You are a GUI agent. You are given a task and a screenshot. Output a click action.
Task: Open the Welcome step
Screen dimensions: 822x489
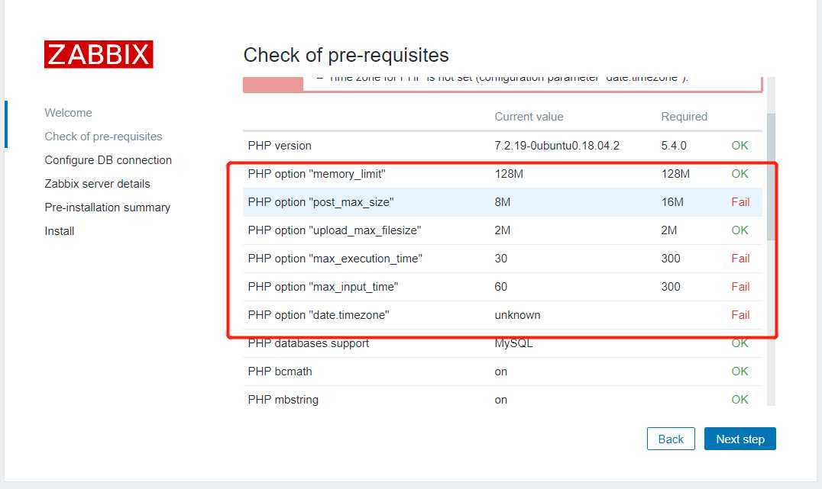tap(68, 113)
